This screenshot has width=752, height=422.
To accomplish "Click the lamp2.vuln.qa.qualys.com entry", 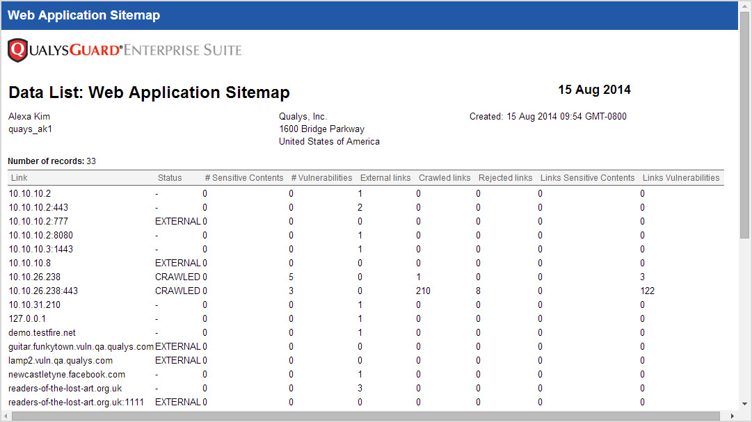I will [61, 361].
